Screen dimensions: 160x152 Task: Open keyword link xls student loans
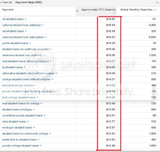click(x=13, y=19)
